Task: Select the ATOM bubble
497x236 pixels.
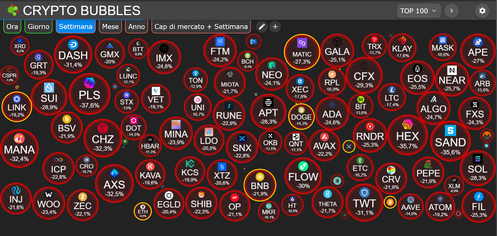Action: (x=440, y=206)
